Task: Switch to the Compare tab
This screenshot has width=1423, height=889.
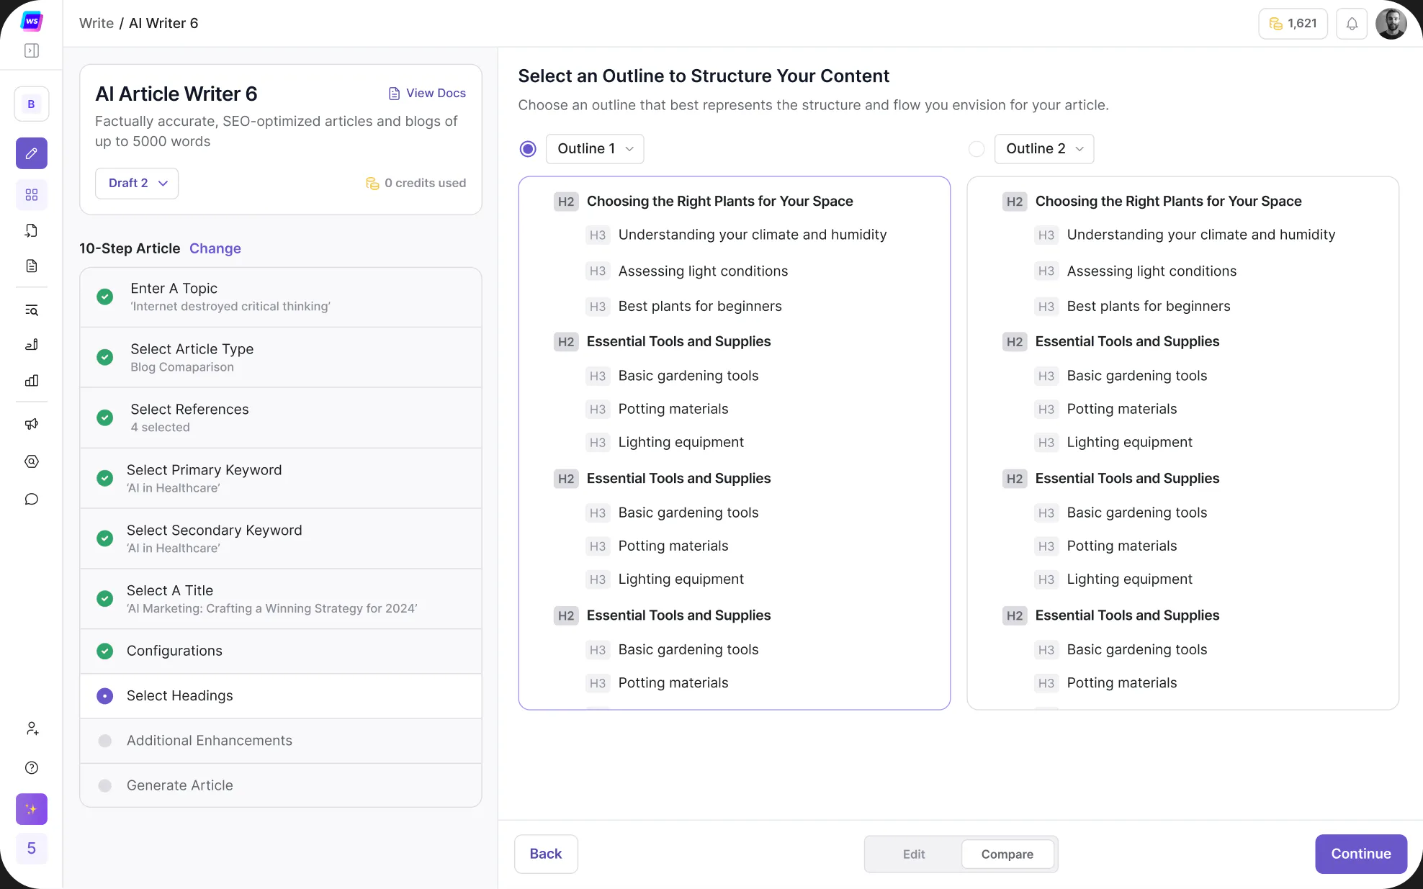Action: point(1007,854)
